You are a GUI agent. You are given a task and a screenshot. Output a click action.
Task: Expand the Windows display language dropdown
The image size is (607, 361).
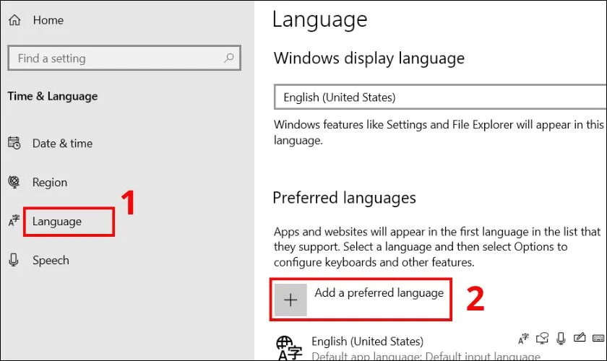point(439,97)
